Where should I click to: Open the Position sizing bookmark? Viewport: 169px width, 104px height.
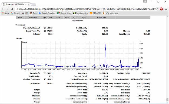(80, 13)
